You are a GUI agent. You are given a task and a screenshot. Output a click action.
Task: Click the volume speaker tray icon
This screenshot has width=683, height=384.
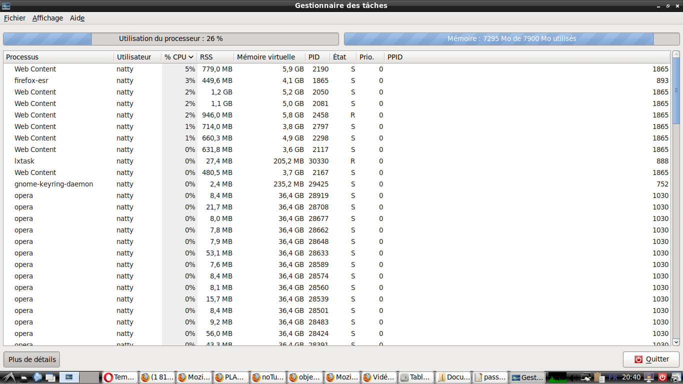click(573, 377)
